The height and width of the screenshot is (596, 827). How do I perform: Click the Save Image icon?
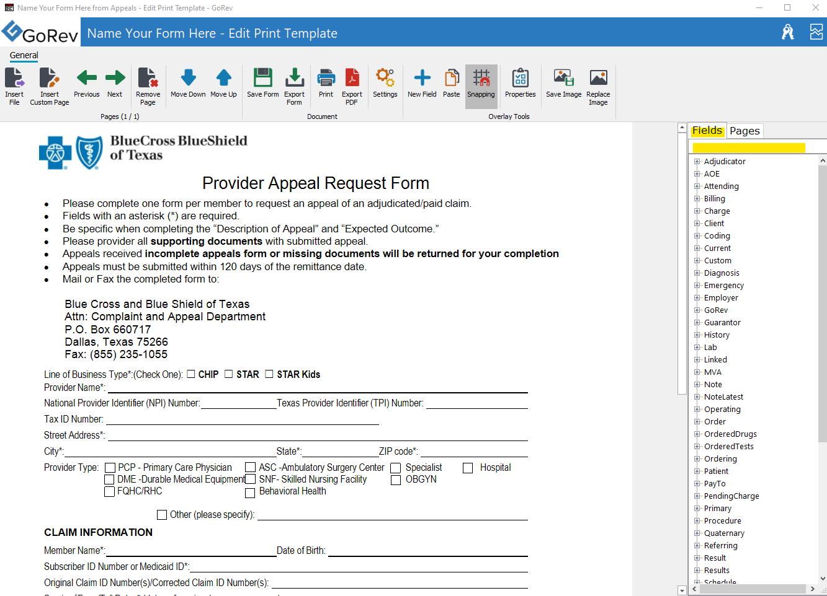click(x=563, y=77)
